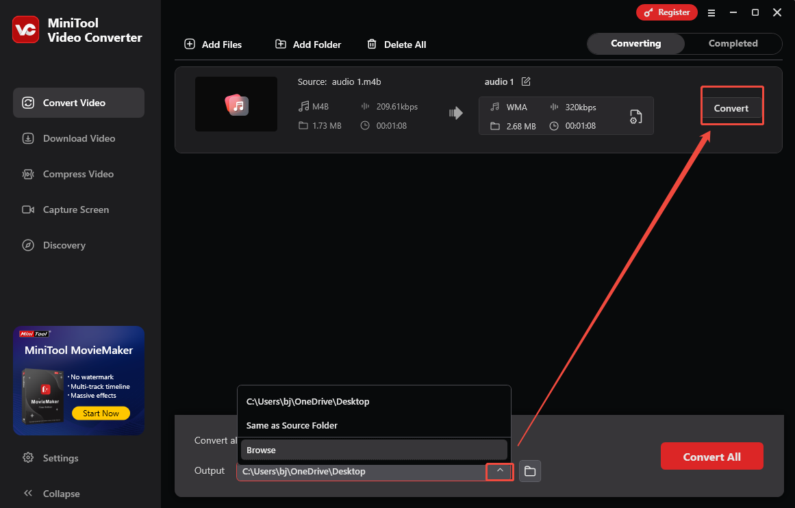Image resolution: width=795 pixels, height=508 pixels.
Task: Collapse the Output path dropdown arrow
Action: [x=500, y=471]
